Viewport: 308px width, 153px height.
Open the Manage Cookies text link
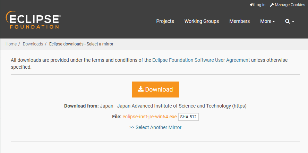coord(290,5)
